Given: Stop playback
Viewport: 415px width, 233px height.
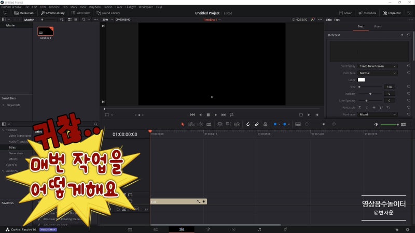Looking at the screenshot, I should coord(208,114).
